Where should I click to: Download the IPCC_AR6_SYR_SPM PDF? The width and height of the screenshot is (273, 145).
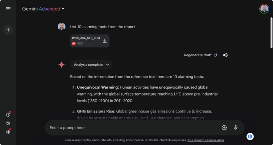pyautogui.click(x=105, y=41)
